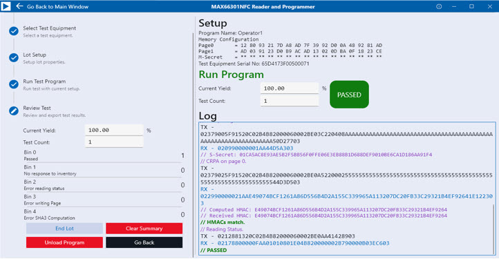Click '// Received HMAC:' log line
Viewport: 499px width, 259px height.
(323, 215)
